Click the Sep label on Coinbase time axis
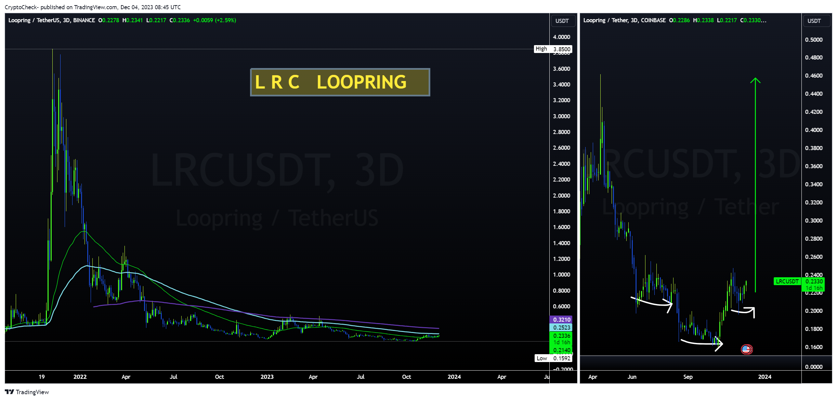Screen dimensions: 837x400 coord(688,377)
